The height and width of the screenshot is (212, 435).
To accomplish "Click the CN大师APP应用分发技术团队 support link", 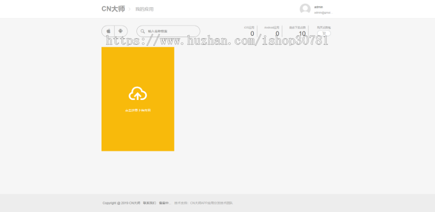I will coord(212,203).
